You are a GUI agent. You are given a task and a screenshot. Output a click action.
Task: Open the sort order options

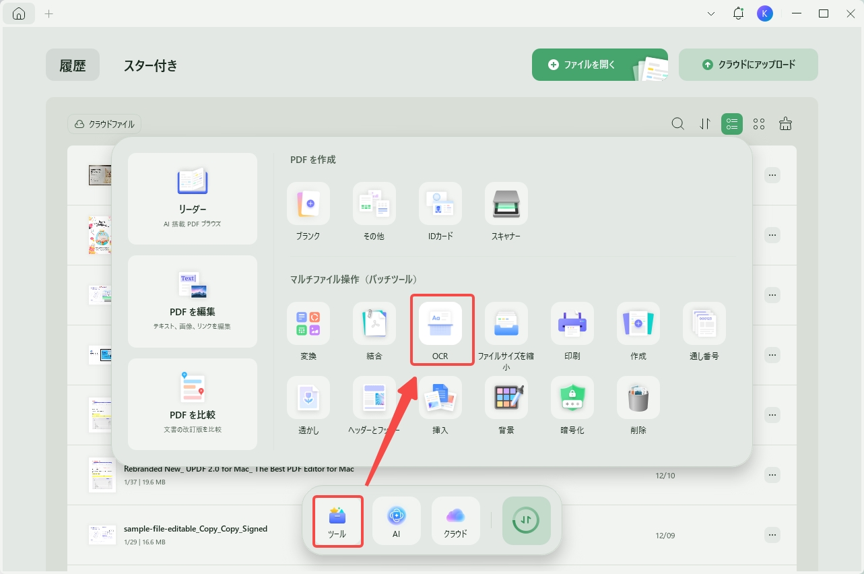pos(705,124)
